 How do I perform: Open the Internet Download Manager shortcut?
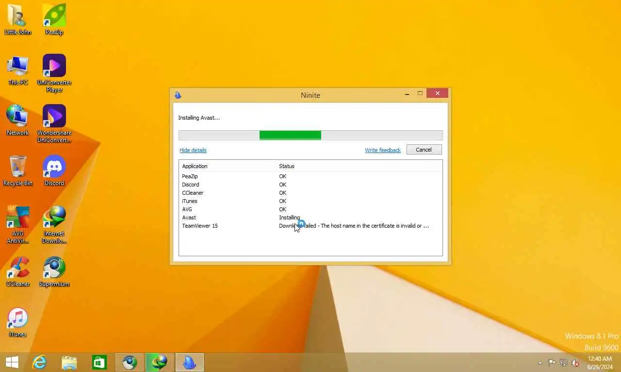[x=54, y=224]
